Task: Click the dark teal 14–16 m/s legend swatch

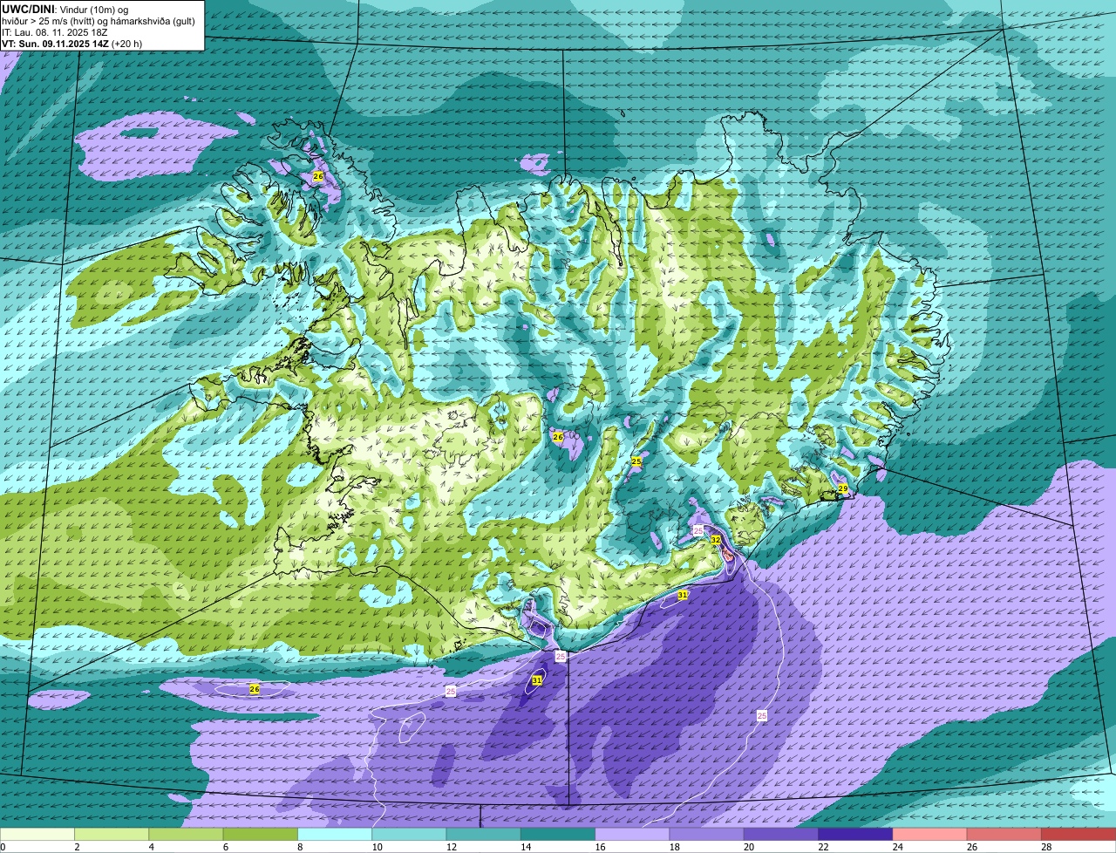Action: tap(558, 835)
